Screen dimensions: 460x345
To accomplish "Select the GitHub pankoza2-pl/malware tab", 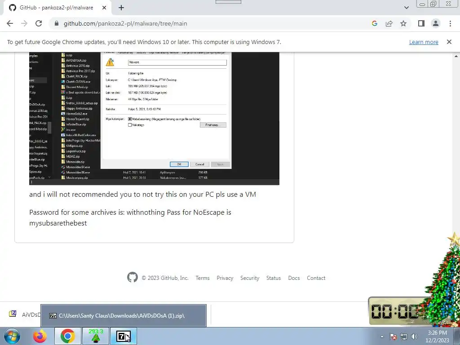I will [57, 8].
